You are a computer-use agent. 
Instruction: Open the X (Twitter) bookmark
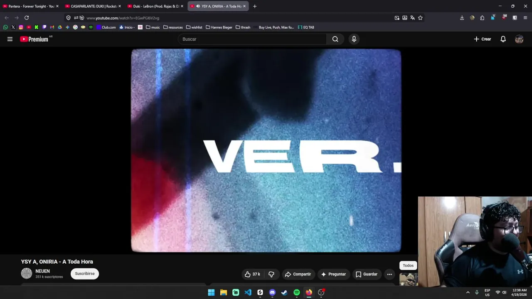[13, 27]
